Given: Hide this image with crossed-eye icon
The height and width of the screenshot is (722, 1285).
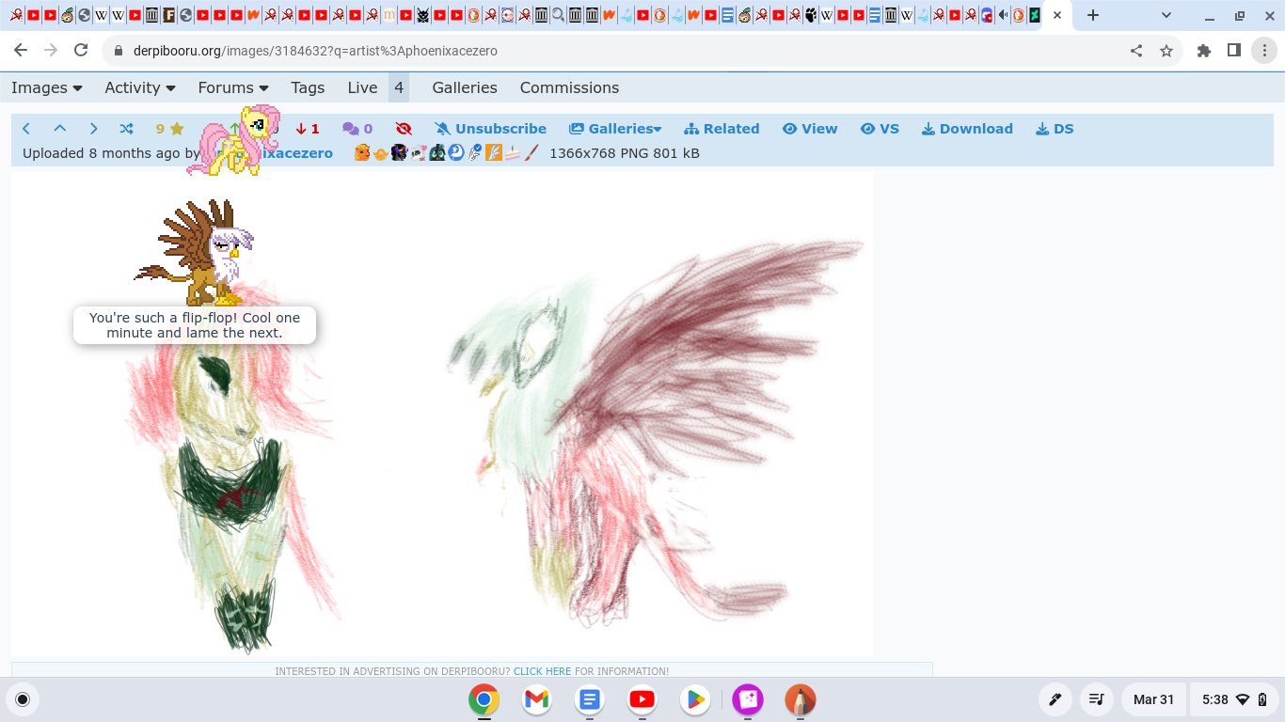Looking at the screenshot, I should tap(404, 129).
